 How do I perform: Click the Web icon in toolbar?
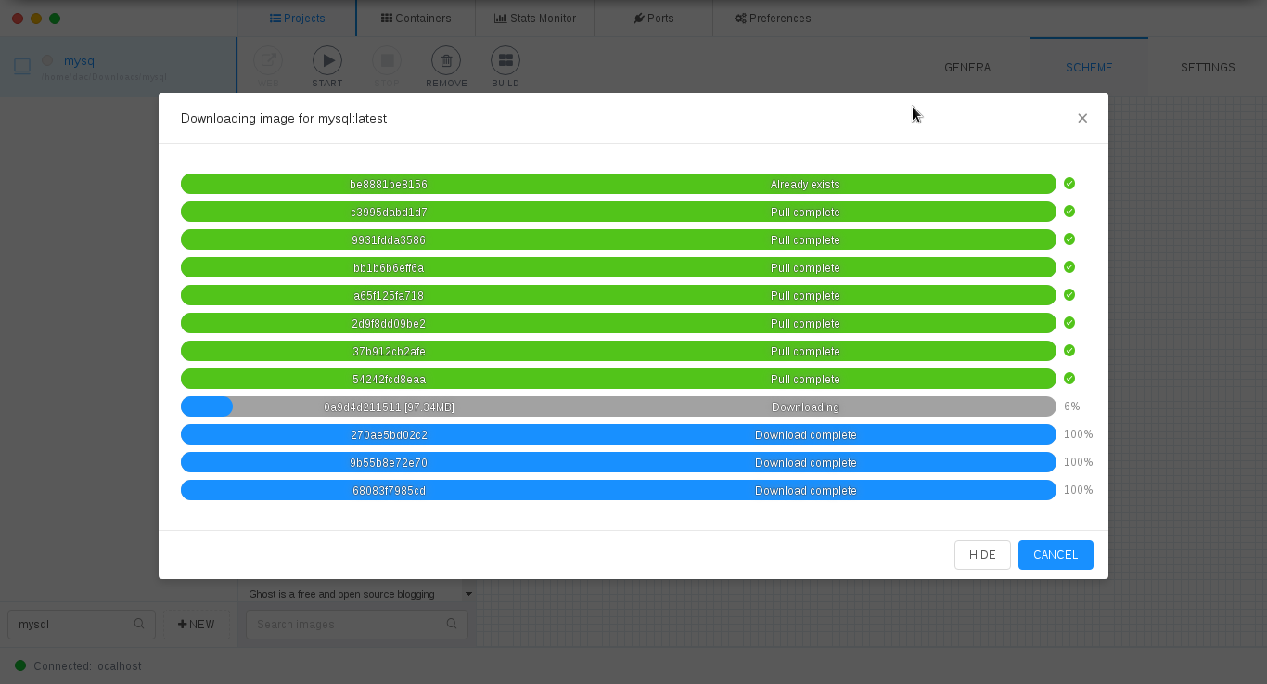click(x=268, y=61)
